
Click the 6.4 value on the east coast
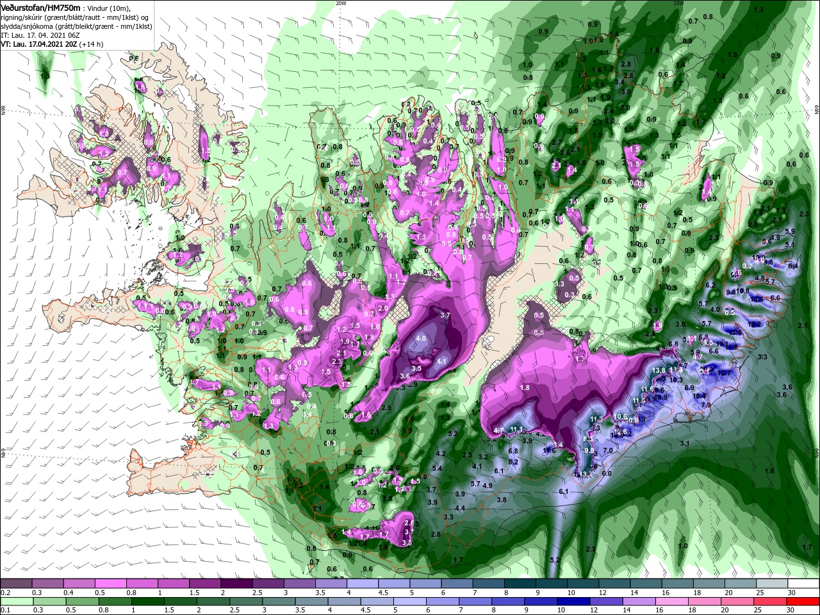[794, 266]
